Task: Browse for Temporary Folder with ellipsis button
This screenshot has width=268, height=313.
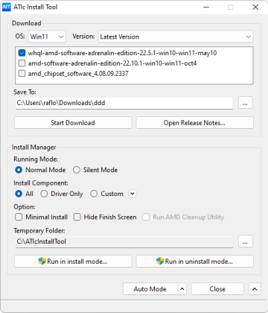Action: point(245,241)
